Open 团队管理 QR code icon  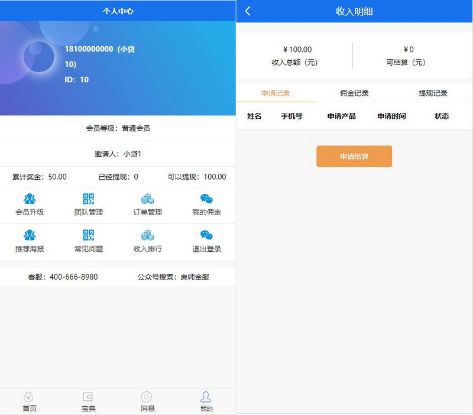coord(88,199)
